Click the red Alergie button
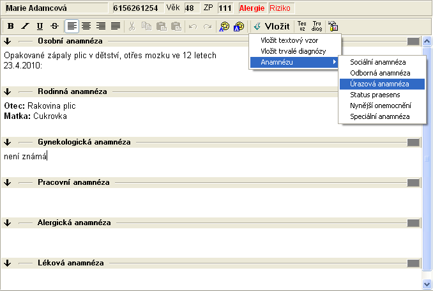The image size is (433, 291). point(251,8)
